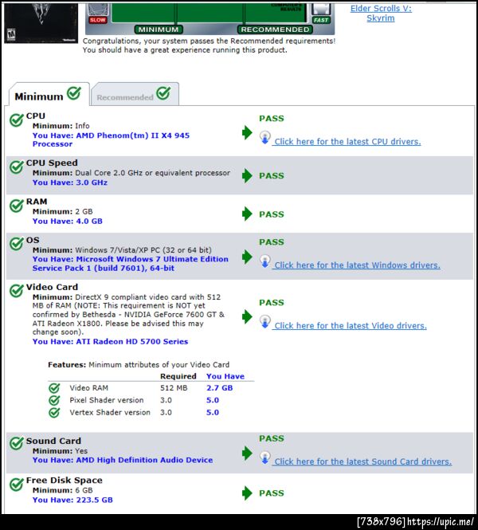Click the SLOW end of the performance meter
The height and width of the screenshot is (530, 478).
[x=98, y=20]
